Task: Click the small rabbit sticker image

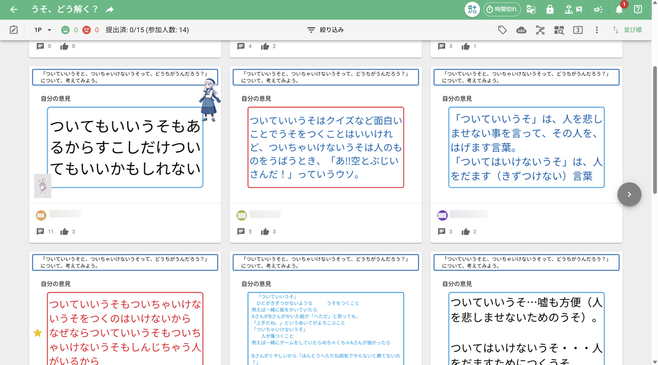Action: 43,186
